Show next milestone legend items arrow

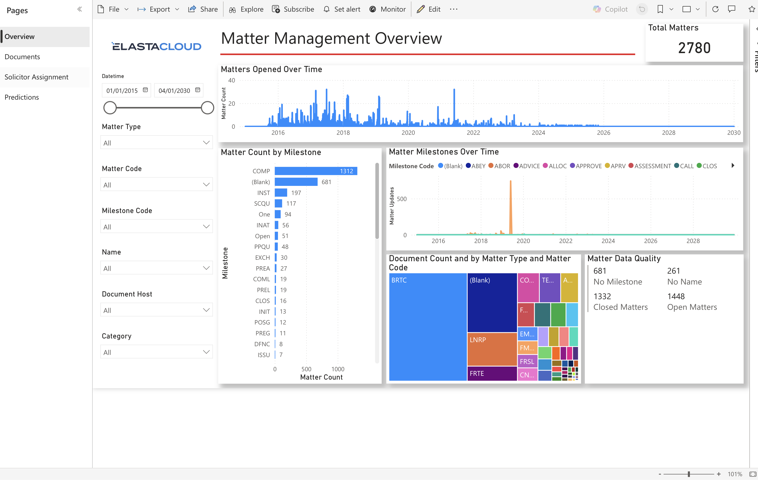click(733, 166)
